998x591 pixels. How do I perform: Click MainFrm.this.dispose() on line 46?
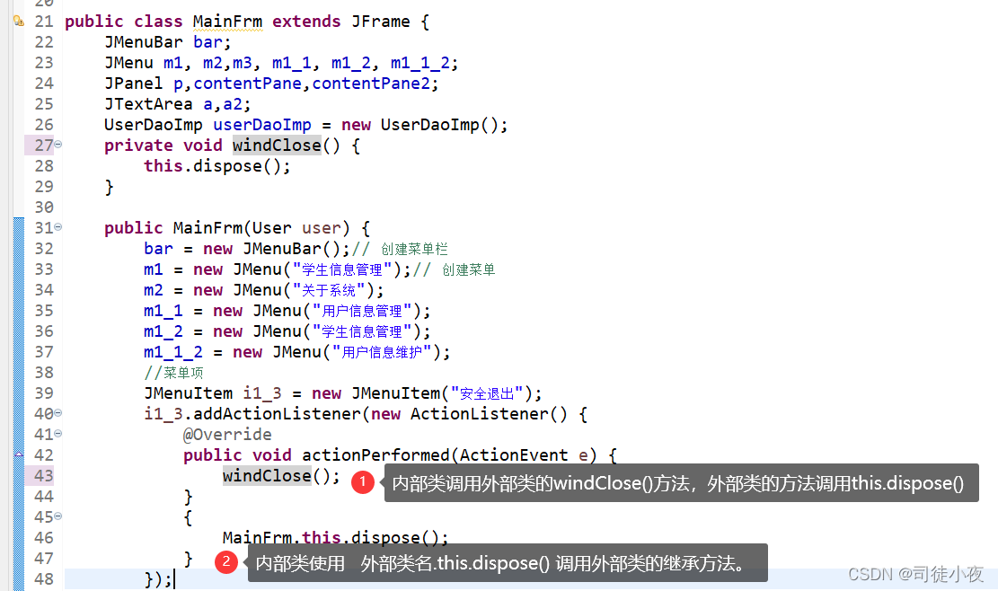pyautogui.click(x=335, y=538)
